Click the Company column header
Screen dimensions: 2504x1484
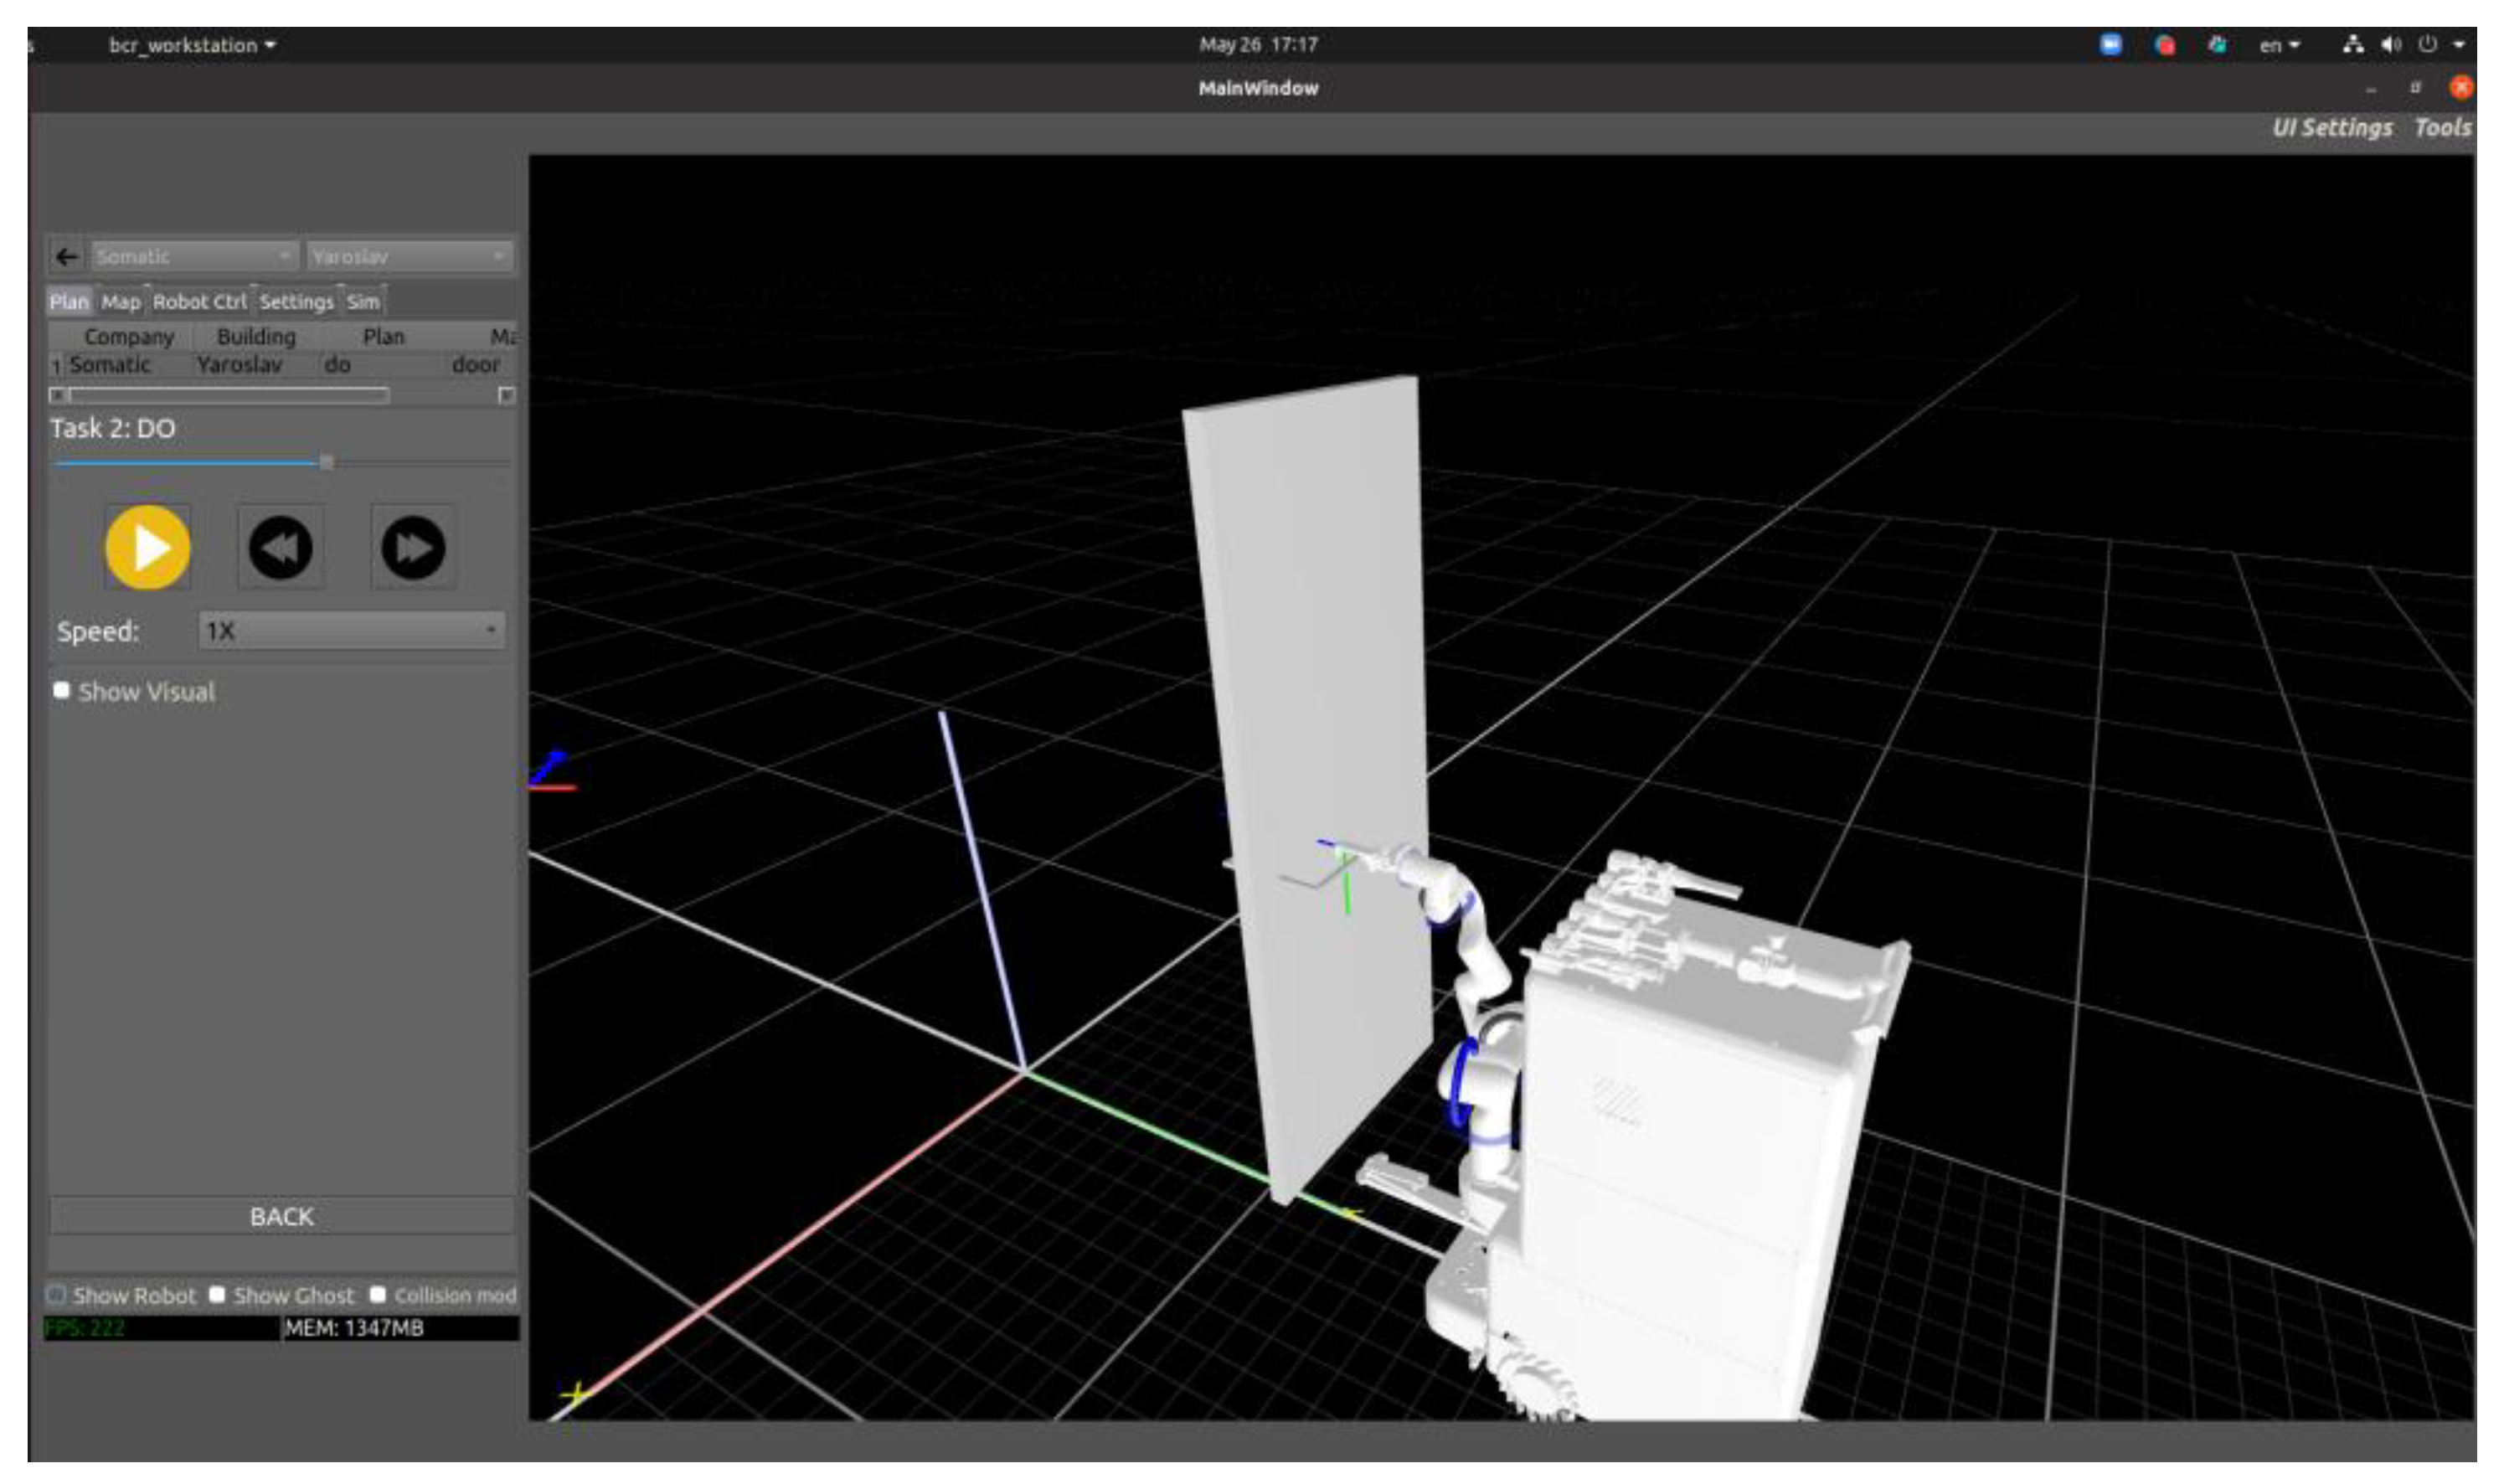click(129, 337)
